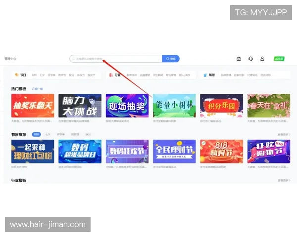297x237 pixels.
Task: Click the 场景 category icon
Action: pos(205,75)
